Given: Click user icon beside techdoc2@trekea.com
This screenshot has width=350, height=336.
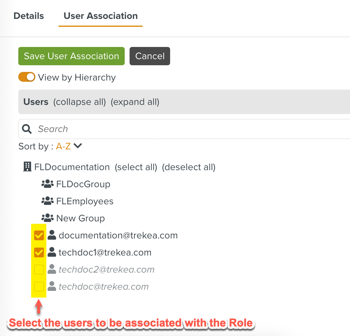Looking at the screenshot, I should (x=52, y=269).
